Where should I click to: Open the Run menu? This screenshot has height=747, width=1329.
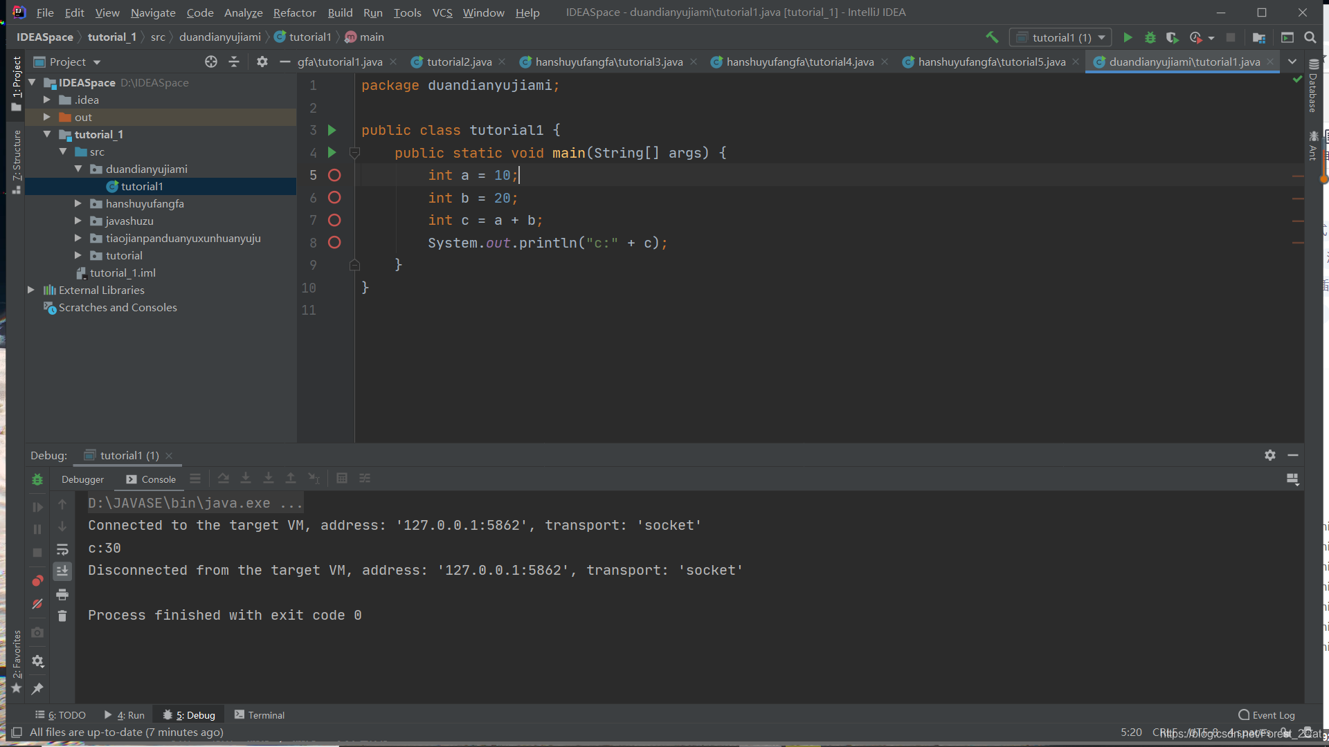pos(372,12)
